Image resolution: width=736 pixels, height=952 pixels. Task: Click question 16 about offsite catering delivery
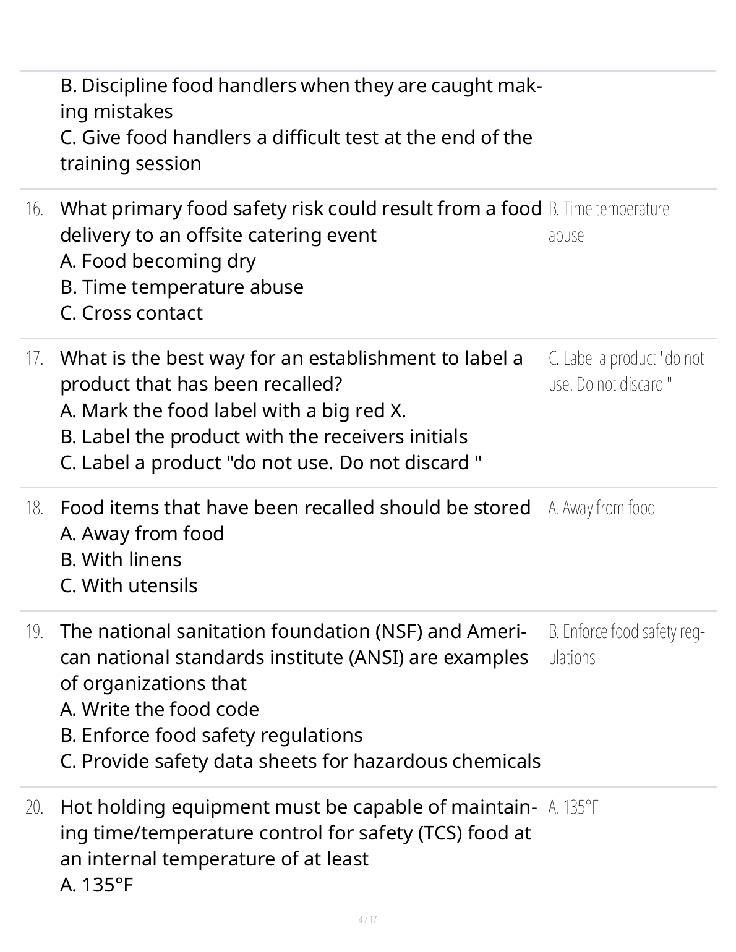301,222
